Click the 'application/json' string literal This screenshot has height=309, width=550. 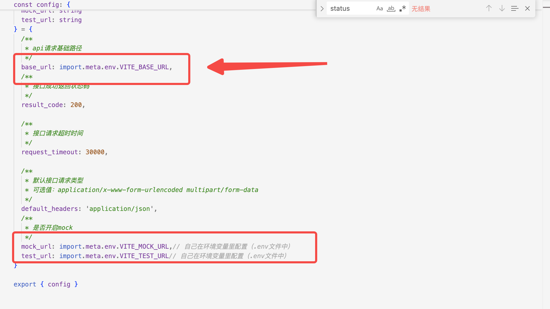(121, 209)
